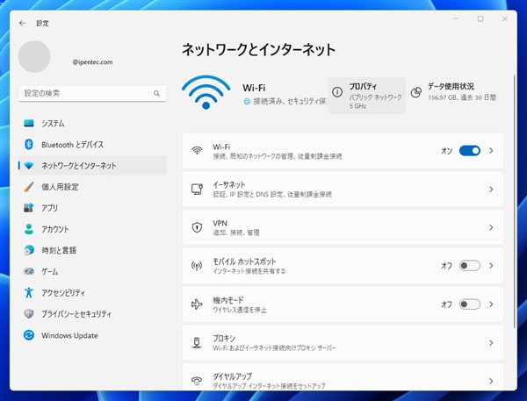527x401 pixels.
Task: Click the System sidebar icon
Action: (29, 123)
